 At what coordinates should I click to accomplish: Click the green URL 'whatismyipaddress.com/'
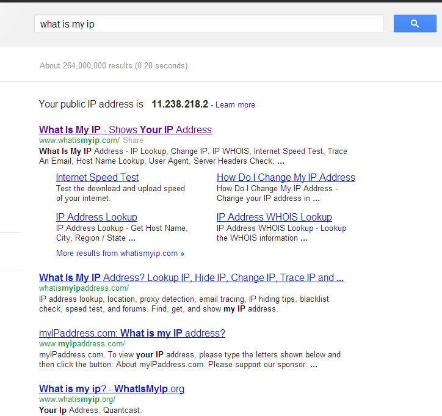pos(84,288)
